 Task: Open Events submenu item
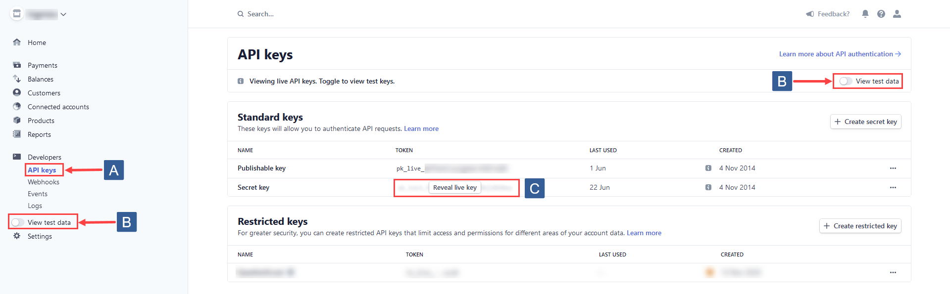click(x=38, y=194)
